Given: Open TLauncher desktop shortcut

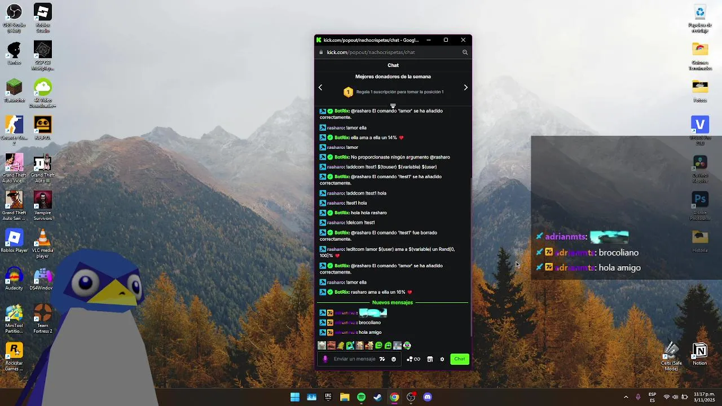Looking at the screenshot, I should click(14, 90).
